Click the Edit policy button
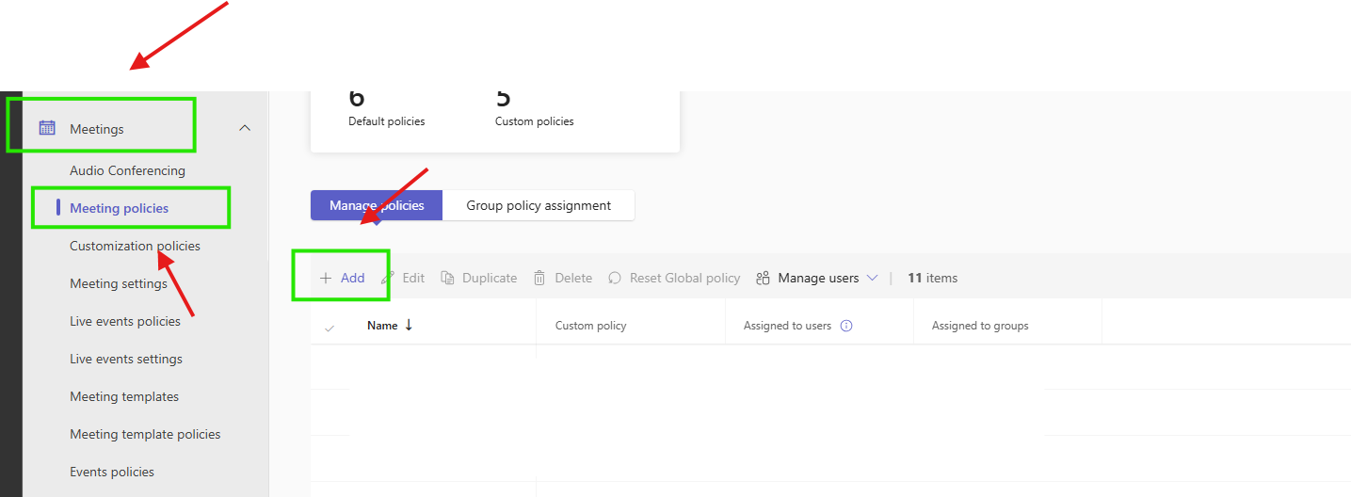This screenshot has width=1351, height=497. click(x=403, y=278)
